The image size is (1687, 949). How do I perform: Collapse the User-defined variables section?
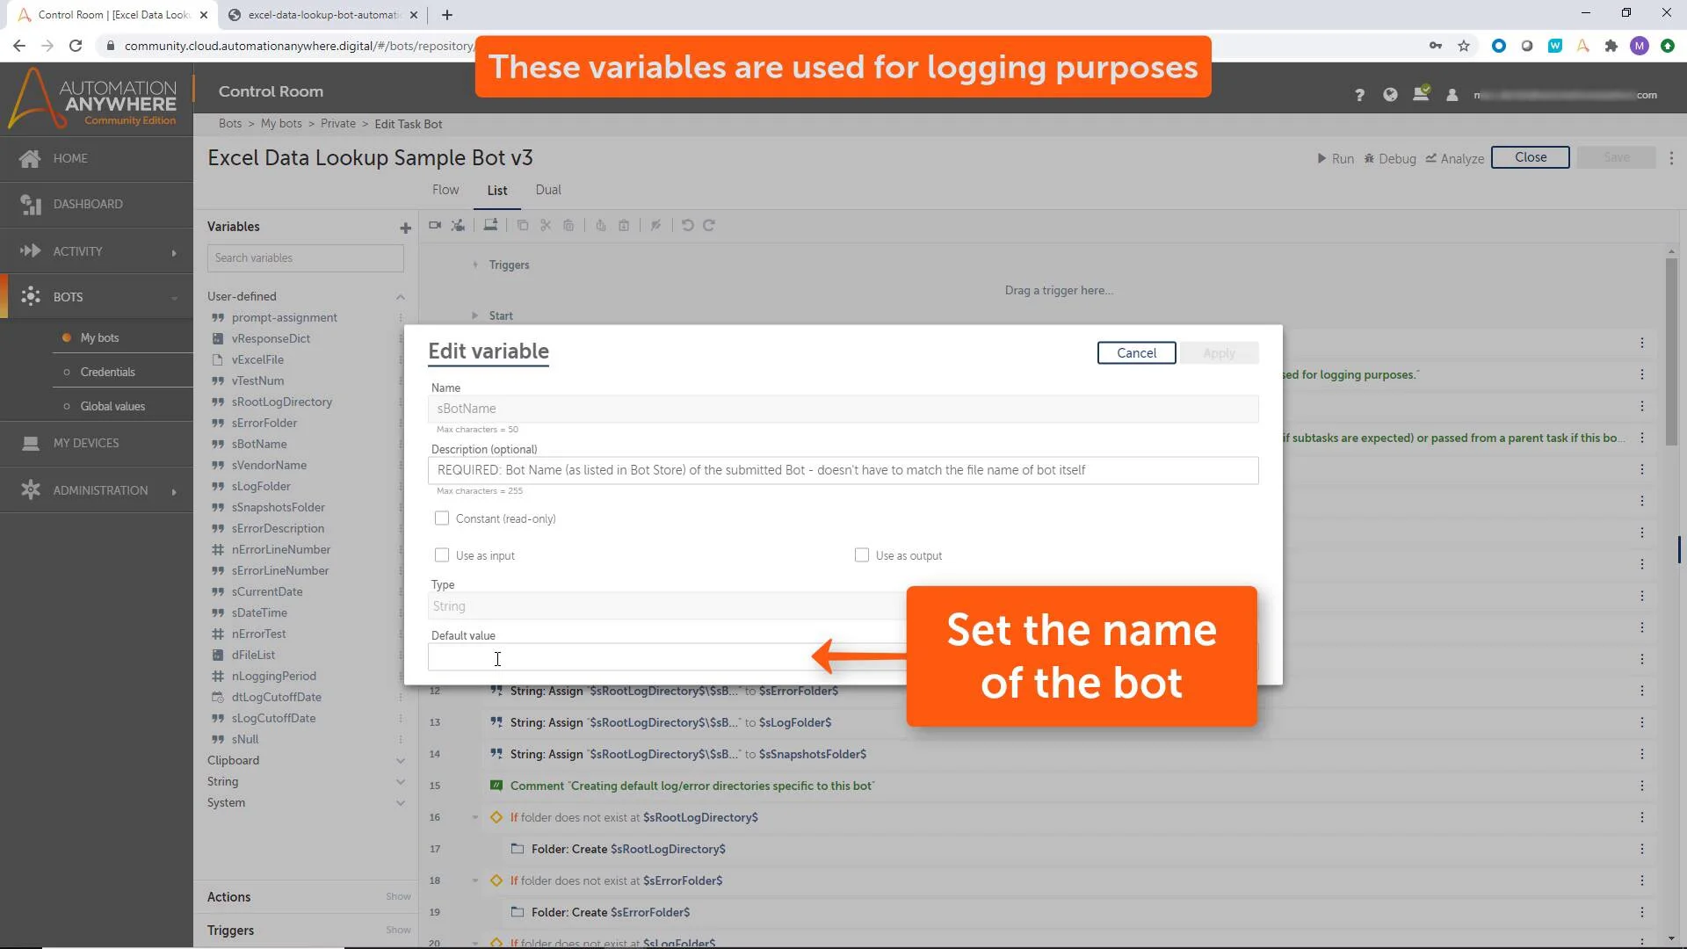tap(401, 297)
